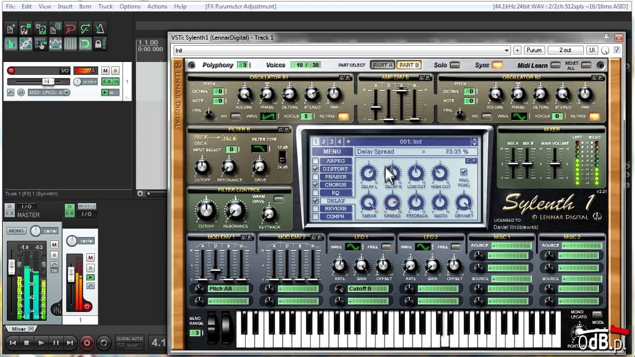The width and height of the screenshot is (635, 357).
Task: Enable the REVERB checkbox
Action: click(315, 209)
